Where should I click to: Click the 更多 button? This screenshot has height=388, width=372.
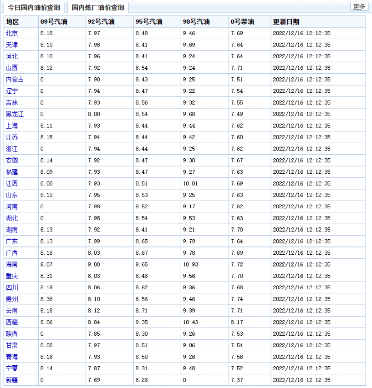point(359,6)
